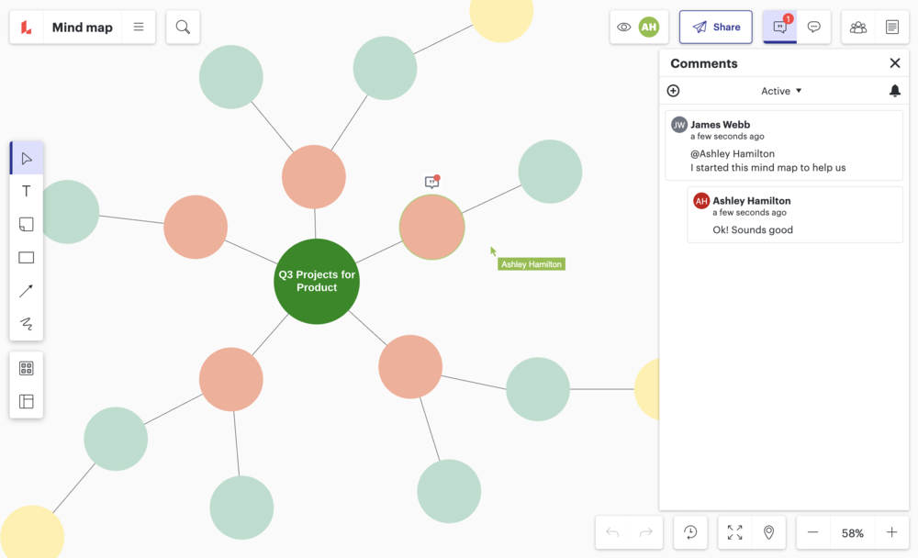The image size is (918, 558).
Task: Open version history clock icon
Action: coord(690,532)
